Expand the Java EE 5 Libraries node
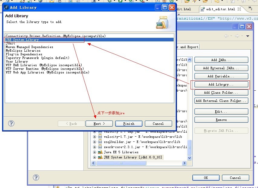 point(94,152)
